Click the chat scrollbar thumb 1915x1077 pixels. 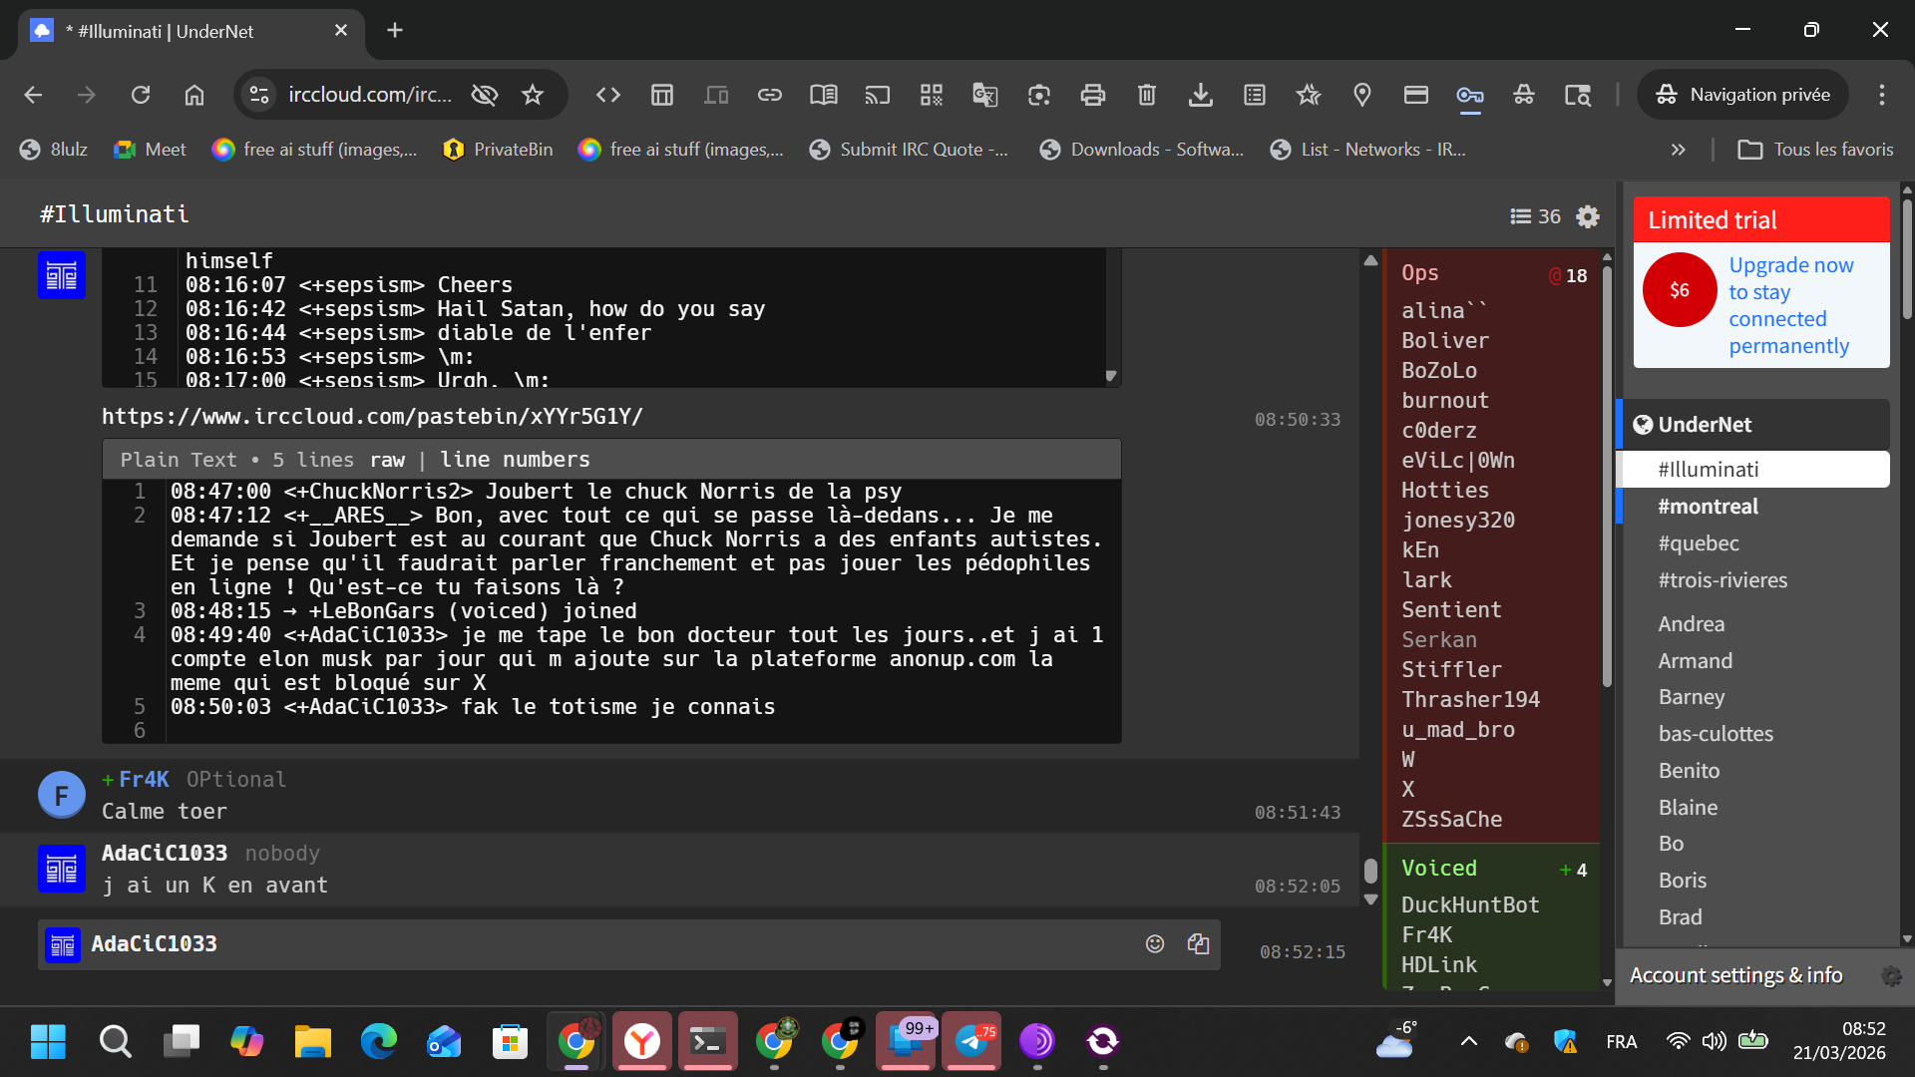(1370, 871)
